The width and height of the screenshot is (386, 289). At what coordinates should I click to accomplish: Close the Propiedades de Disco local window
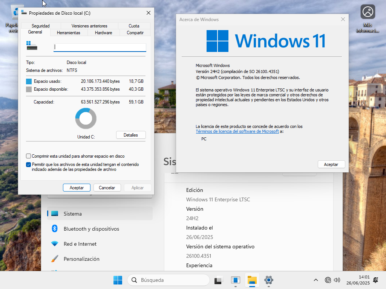coord(149,13)
